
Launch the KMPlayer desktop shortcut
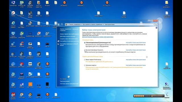pos(22,85)
